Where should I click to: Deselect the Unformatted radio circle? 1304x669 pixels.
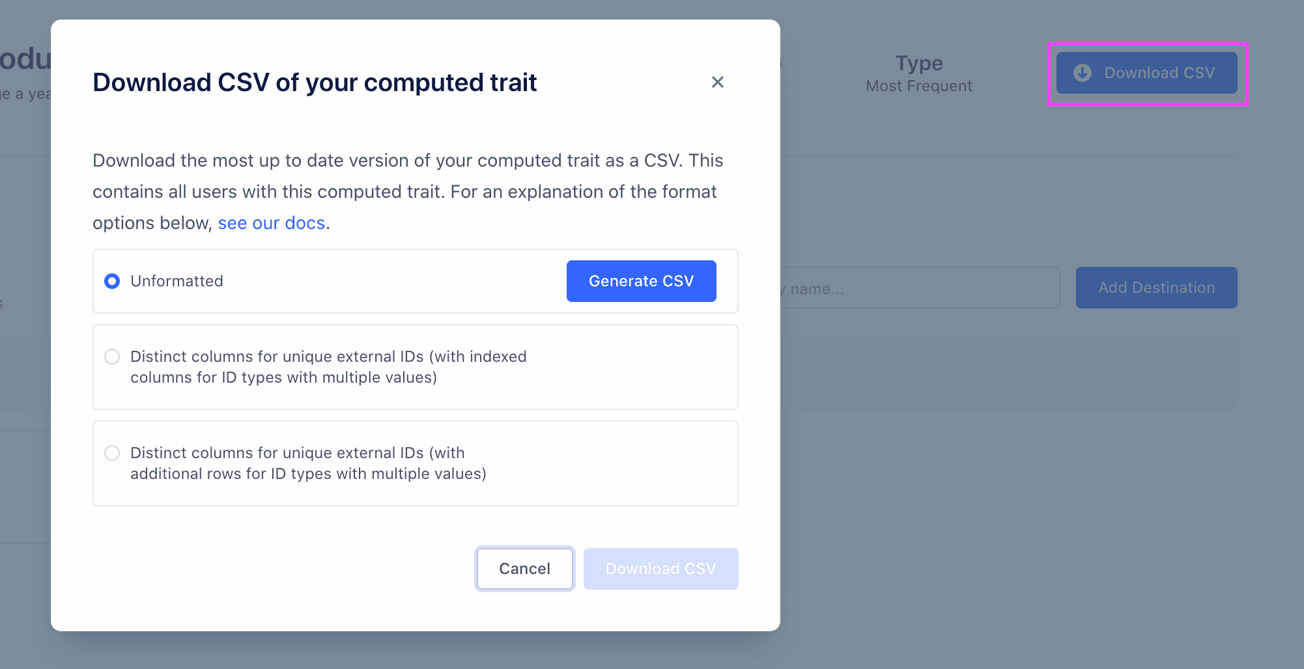pos(112,281)
